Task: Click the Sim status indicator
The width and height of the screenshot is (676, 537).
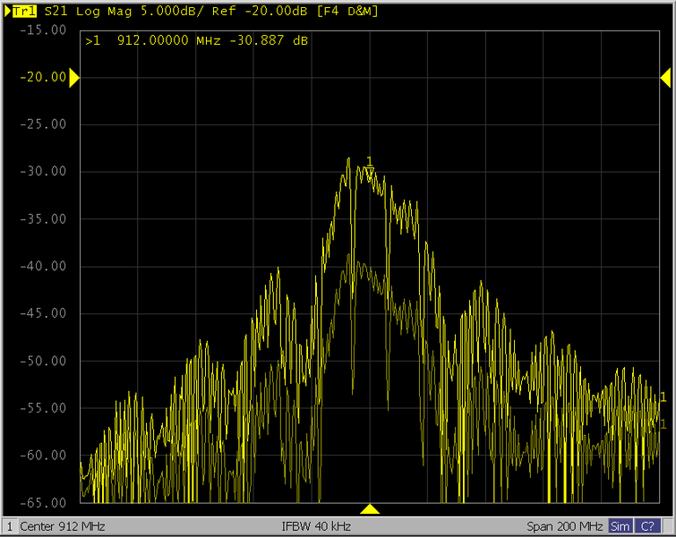Action: coord(620,526)
